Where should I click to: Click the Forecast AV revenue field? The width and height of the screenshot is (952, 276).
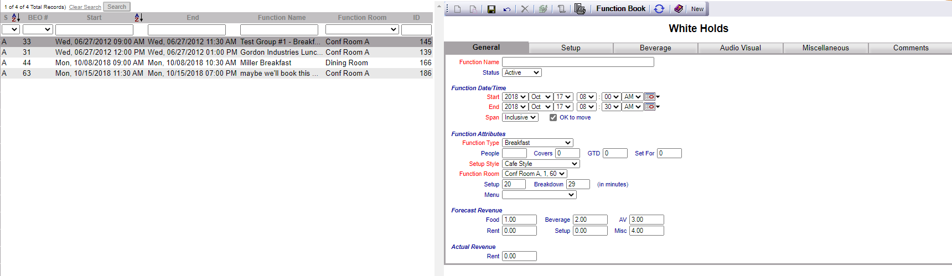646,220
